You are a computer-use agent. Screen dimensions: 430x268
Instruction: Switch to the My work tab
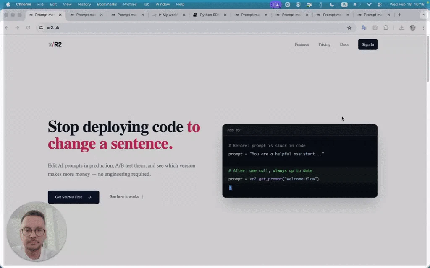(168, 15)
